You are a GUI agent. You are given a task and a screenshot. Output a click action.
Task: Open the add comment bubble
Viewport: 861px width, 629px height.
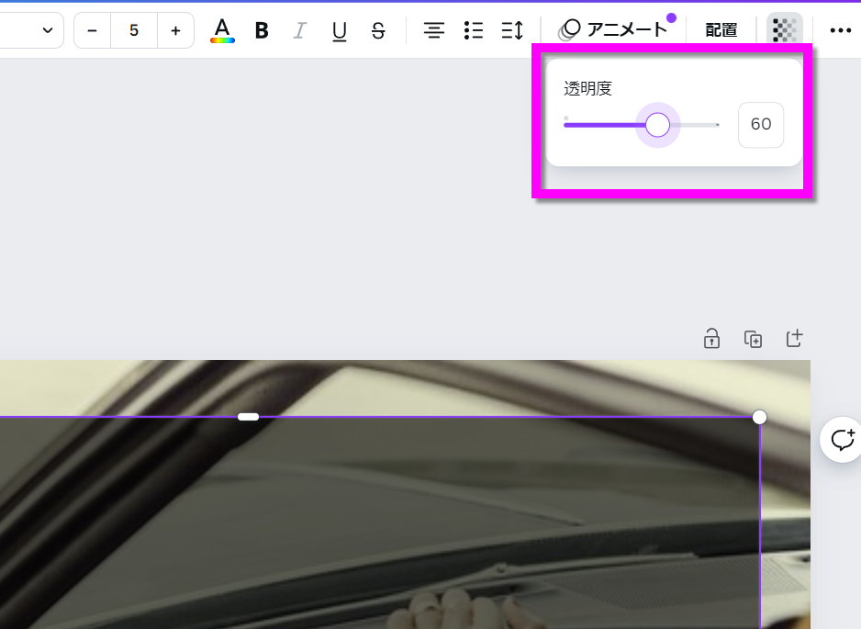842,440
